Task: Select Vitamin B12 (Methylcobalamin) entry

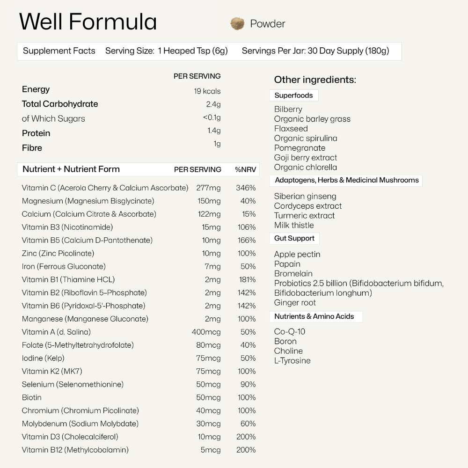Action: [x=75, y=450]
